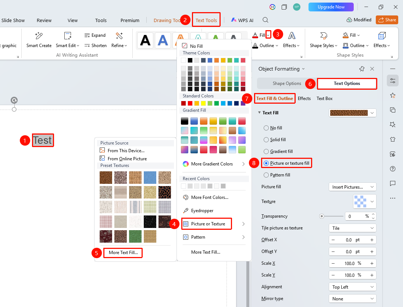Pin the Object Formatting panel
Screen dimensions: 403x307
[362, 69]
